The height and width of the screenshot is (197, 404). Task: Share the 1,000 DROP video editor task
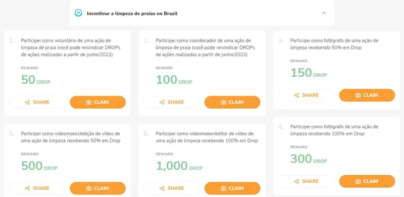tap(171, 188)
